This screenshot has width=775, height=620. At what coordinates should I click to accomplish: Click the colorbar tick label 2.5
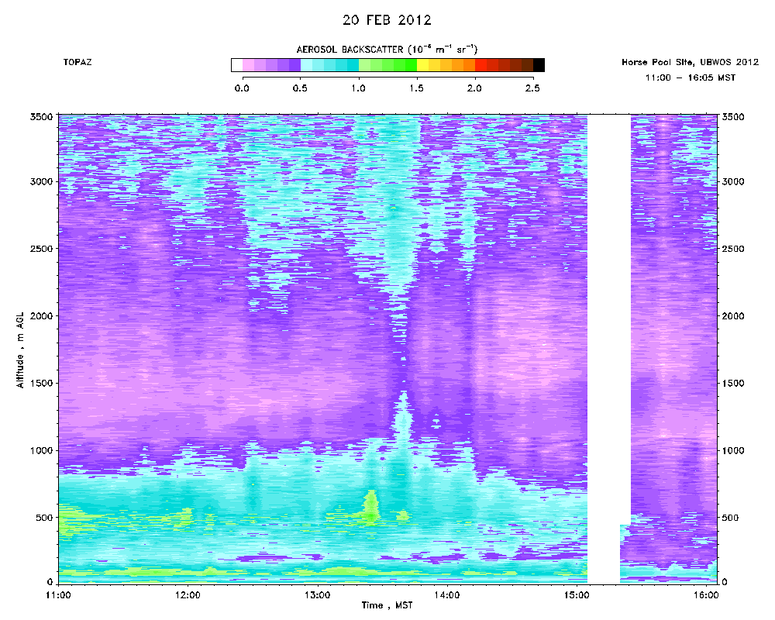(532, 88)
